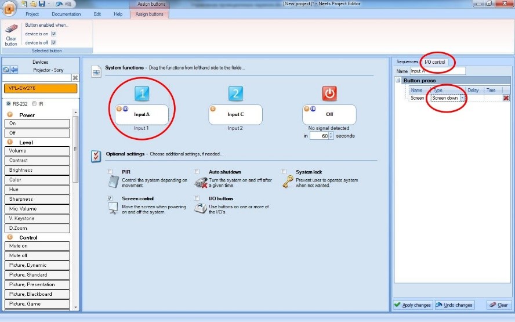Enable the PIR checkbox
Image resolution: width=515 pixels, height=322 pixels.
[x=110, y=172]
